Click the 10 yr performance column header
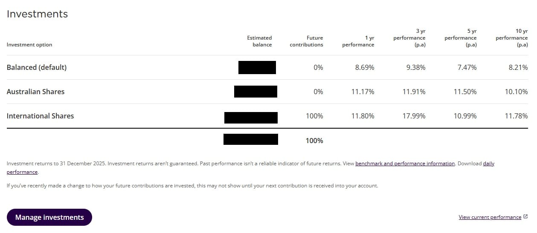Image resolution: width=537 pixels, height=233 pixels. (x=511, y=38)
